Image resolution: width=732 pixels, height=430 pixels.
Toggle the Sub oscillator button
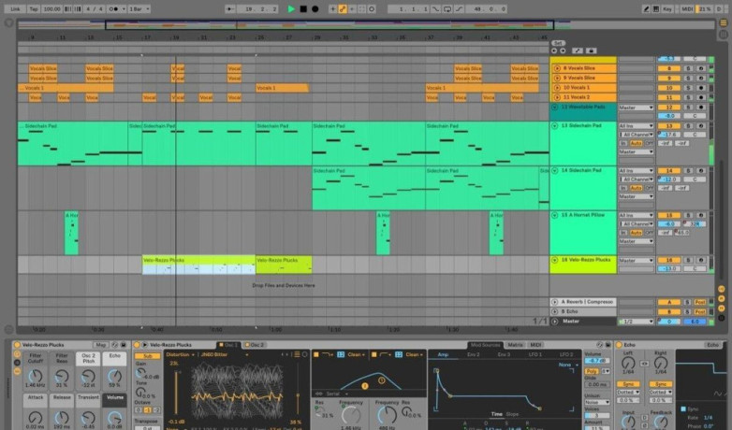[148, 356]
